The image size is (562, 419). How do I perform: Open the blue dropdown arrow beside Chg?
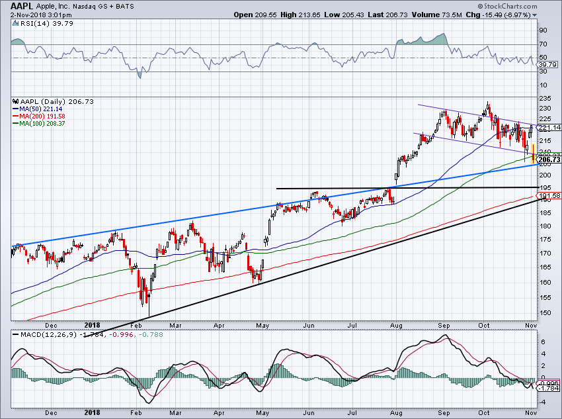[x=534, y=15]
